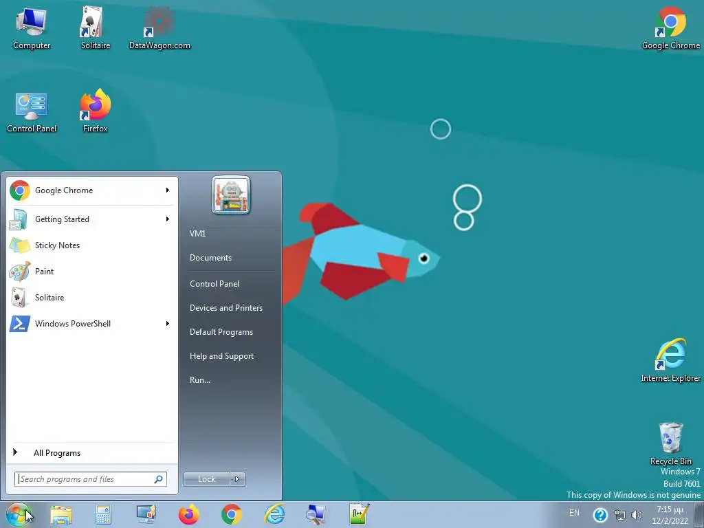
Task: Launch Chrome from the taskbar
Action: click(x=231, y=514)
